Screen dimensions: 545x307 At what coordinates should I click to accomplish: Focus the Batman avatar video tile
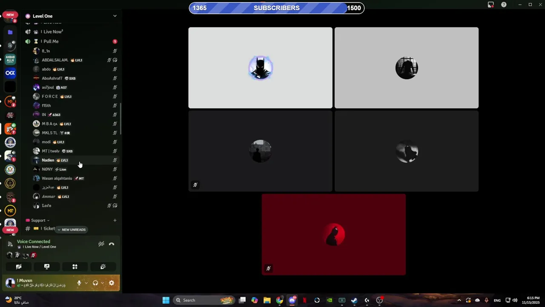261,68
